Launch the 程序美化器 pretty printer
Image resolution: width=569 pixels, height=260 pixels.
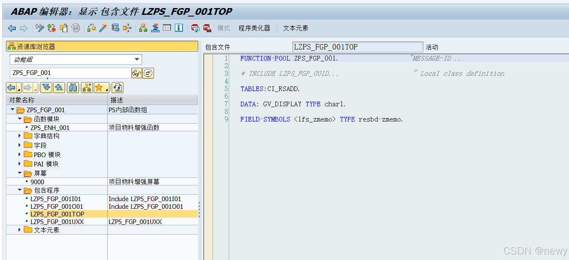pos(254,28)
